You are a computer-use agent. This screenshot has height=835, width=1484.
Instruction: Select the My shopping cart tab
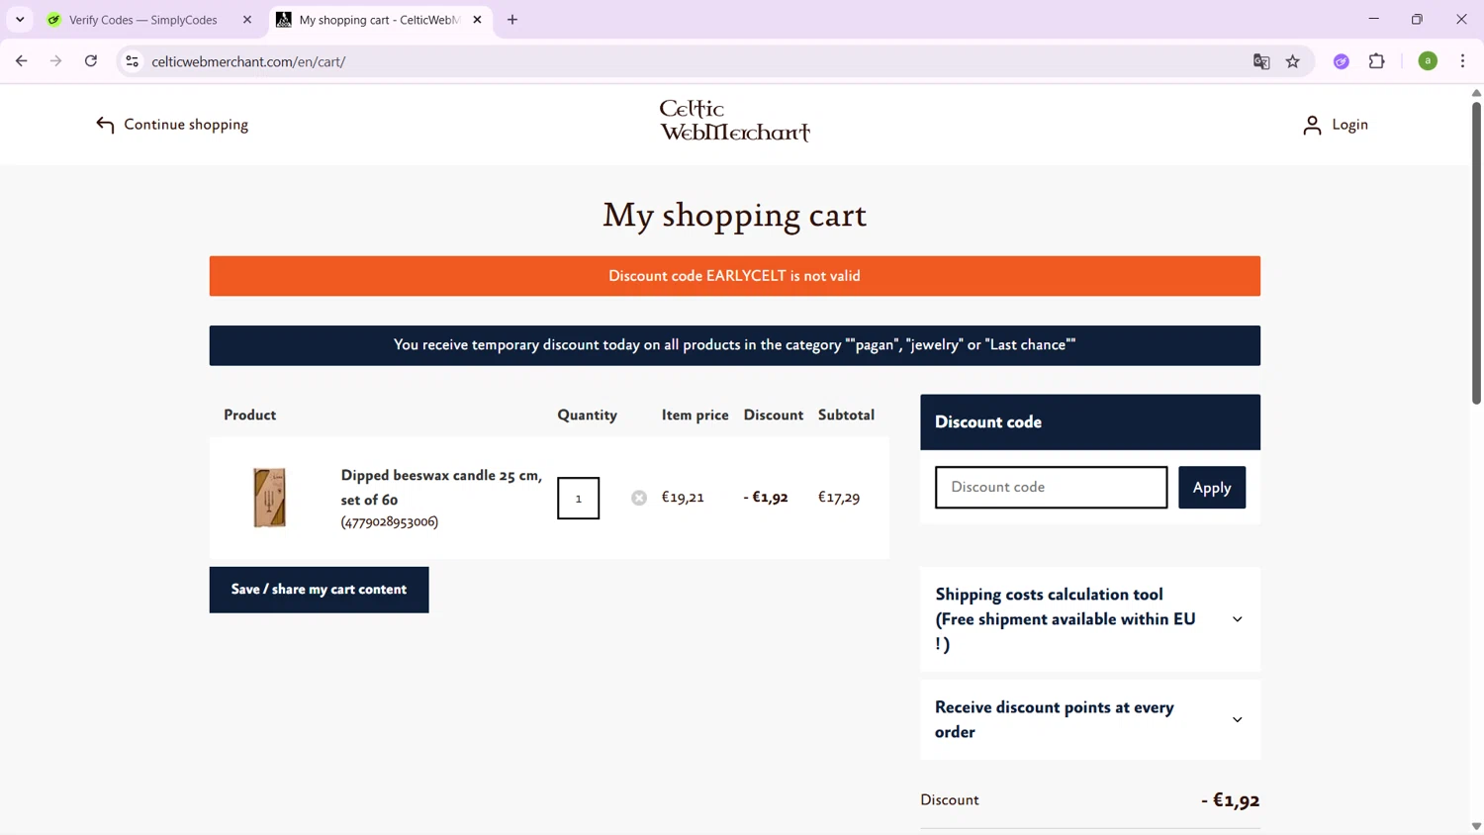[380, 20]
